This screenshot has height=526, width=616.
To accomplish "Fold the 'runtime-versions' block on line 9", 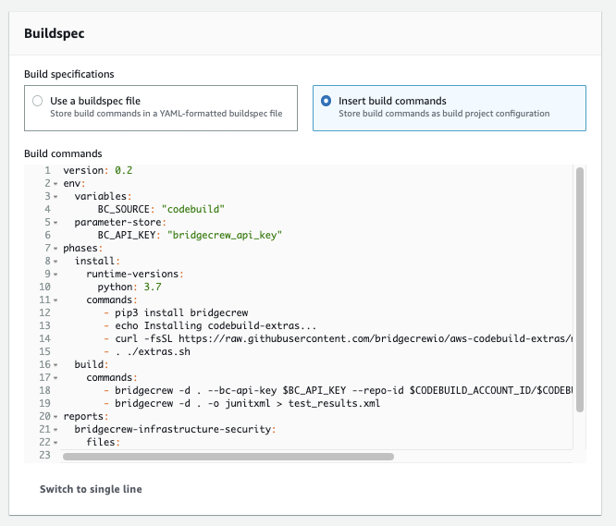I will [55, 275].
